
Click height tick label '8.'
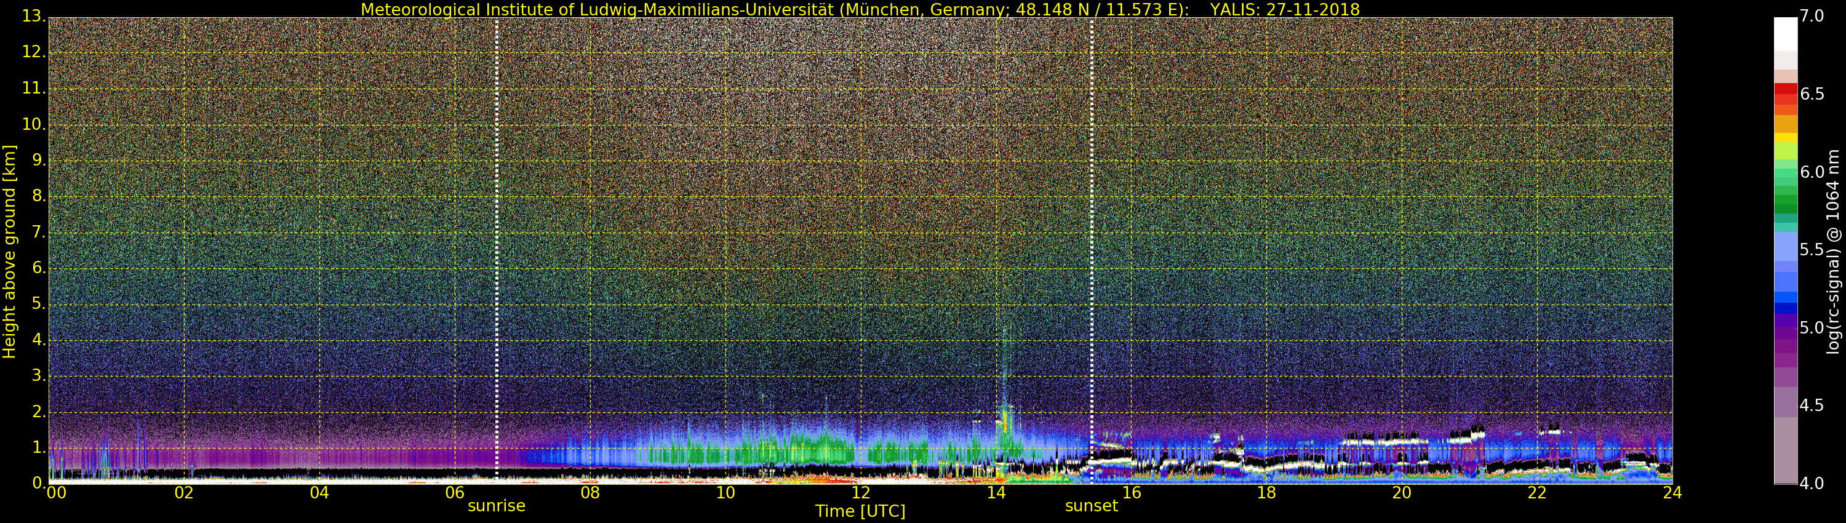tap(39, 196)
